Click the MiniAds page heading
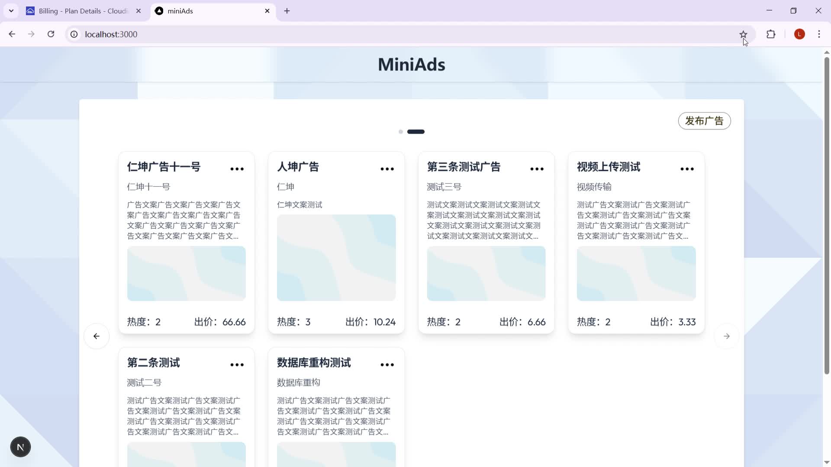This screenshot has height=467, width=831. pos(411,65)
